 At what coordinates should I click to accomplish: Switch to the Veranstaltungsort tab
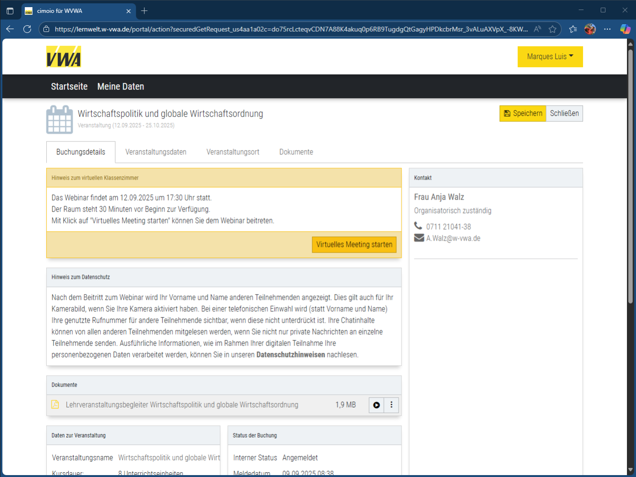[233, 152]
